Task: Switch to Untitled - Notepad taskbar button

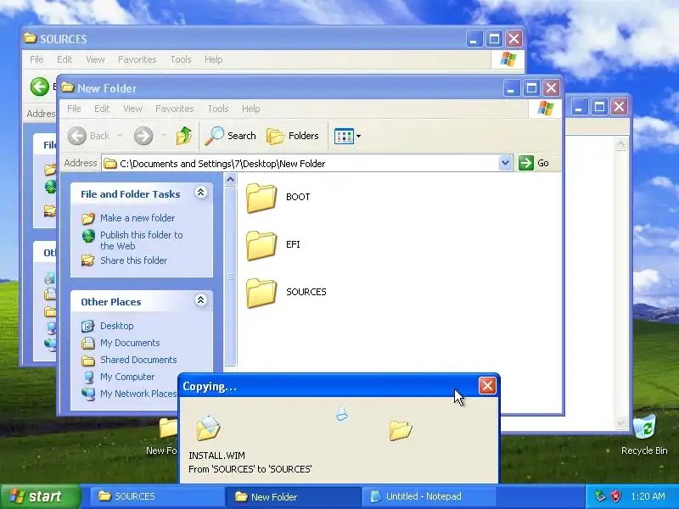Action: click(429, 496)
